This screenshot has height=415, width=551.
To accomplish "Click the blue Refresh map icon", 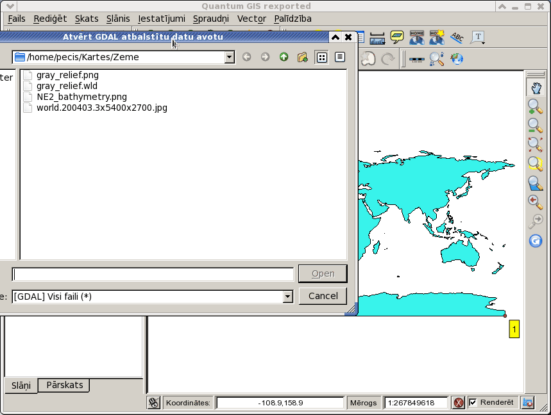I will click(x=536, y=241).
